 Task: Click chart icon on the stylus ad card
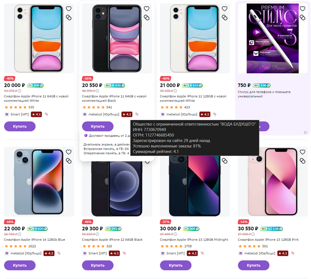click(306, 132)
